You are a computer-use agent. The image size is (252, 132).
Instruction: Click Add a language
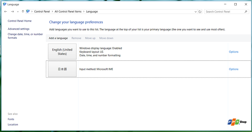pyautogui.click(x=58, y=38)
